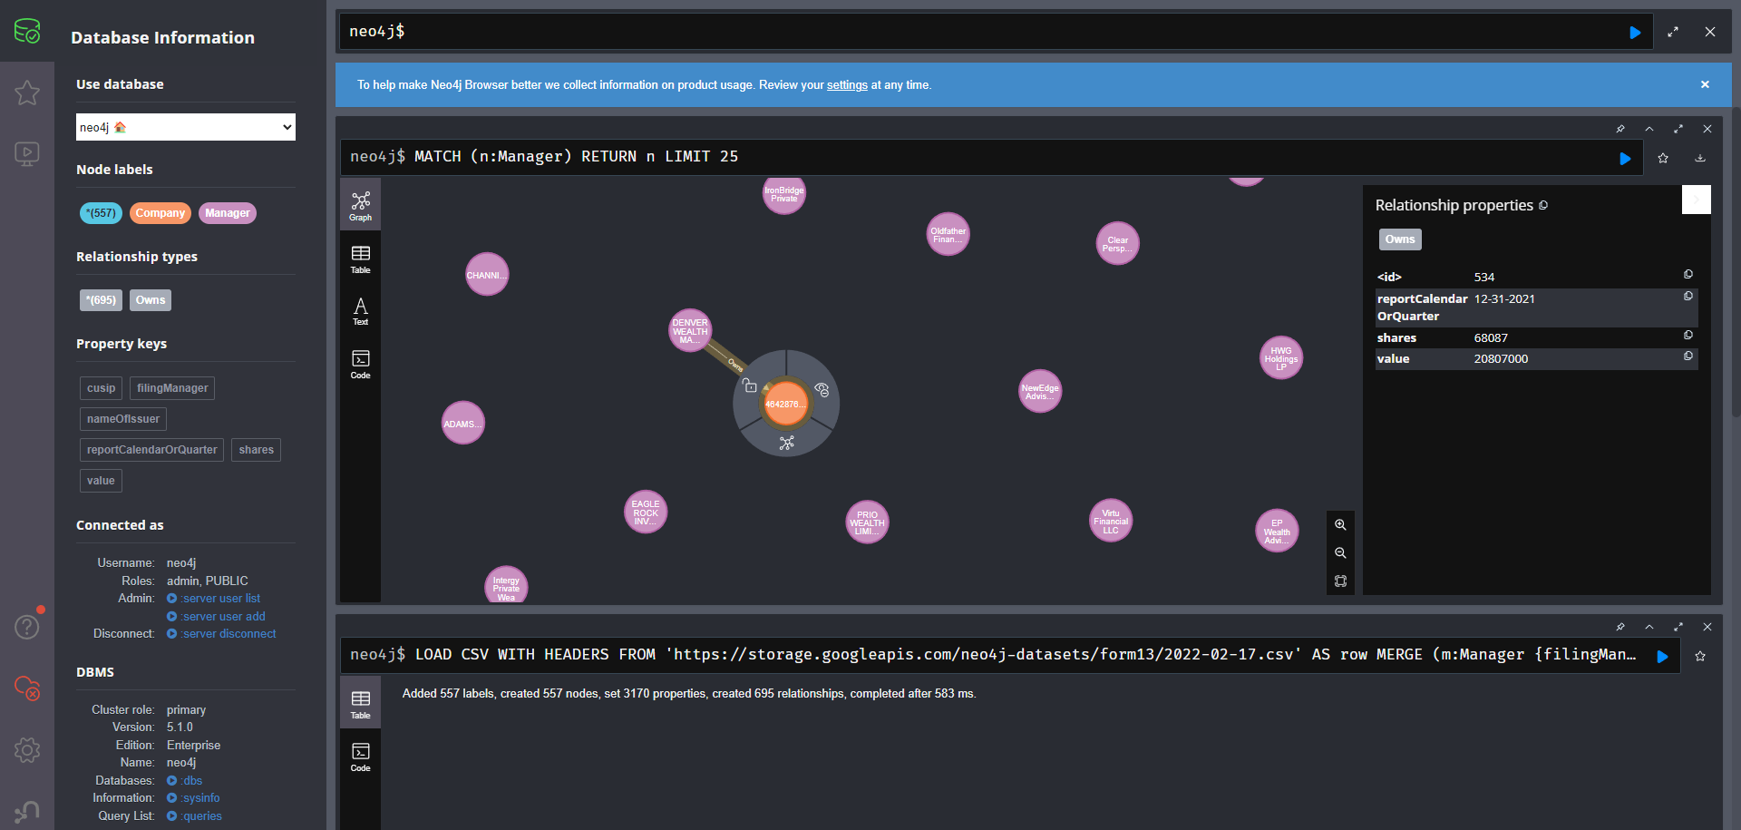1741x830 pixels.
Task: Open the Database Information sidebar icon
Action: pyautogui.click(x=27, y=32)
